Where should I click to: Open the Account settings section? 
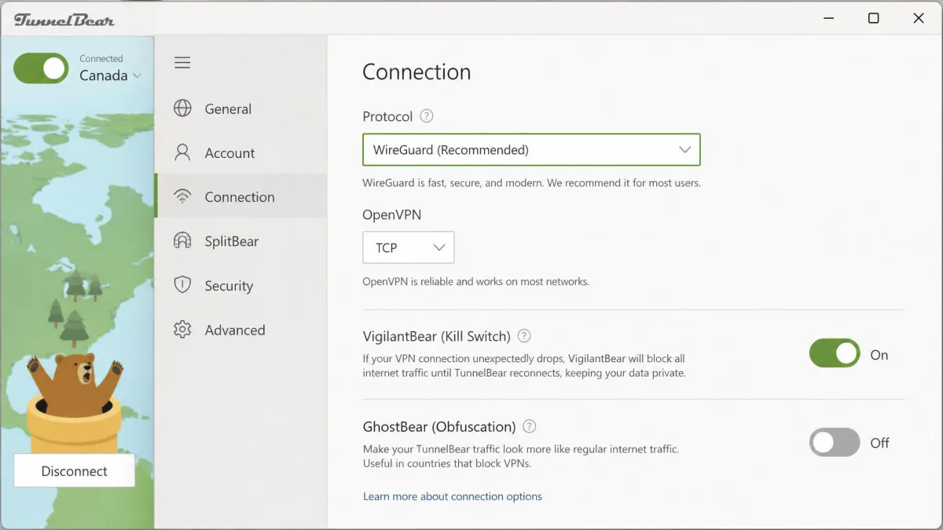tap(241, 152)
